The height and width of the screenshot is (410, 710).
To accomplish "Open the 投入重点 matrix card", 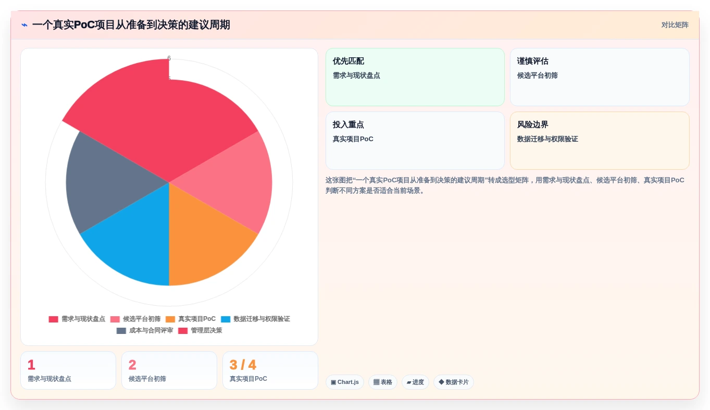I will [415, 141].
